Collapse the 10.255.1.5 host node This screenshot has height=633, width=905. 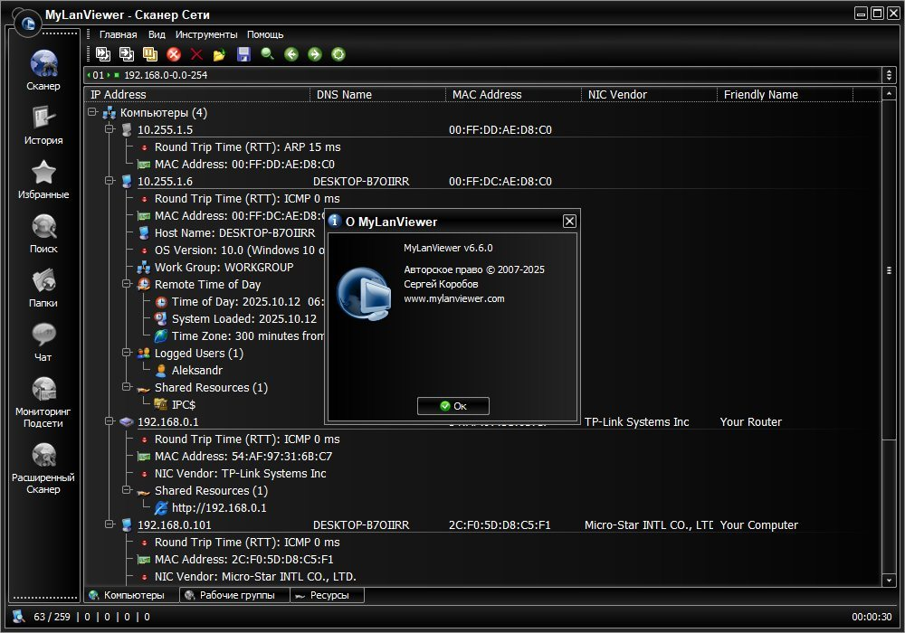(110, 129)
